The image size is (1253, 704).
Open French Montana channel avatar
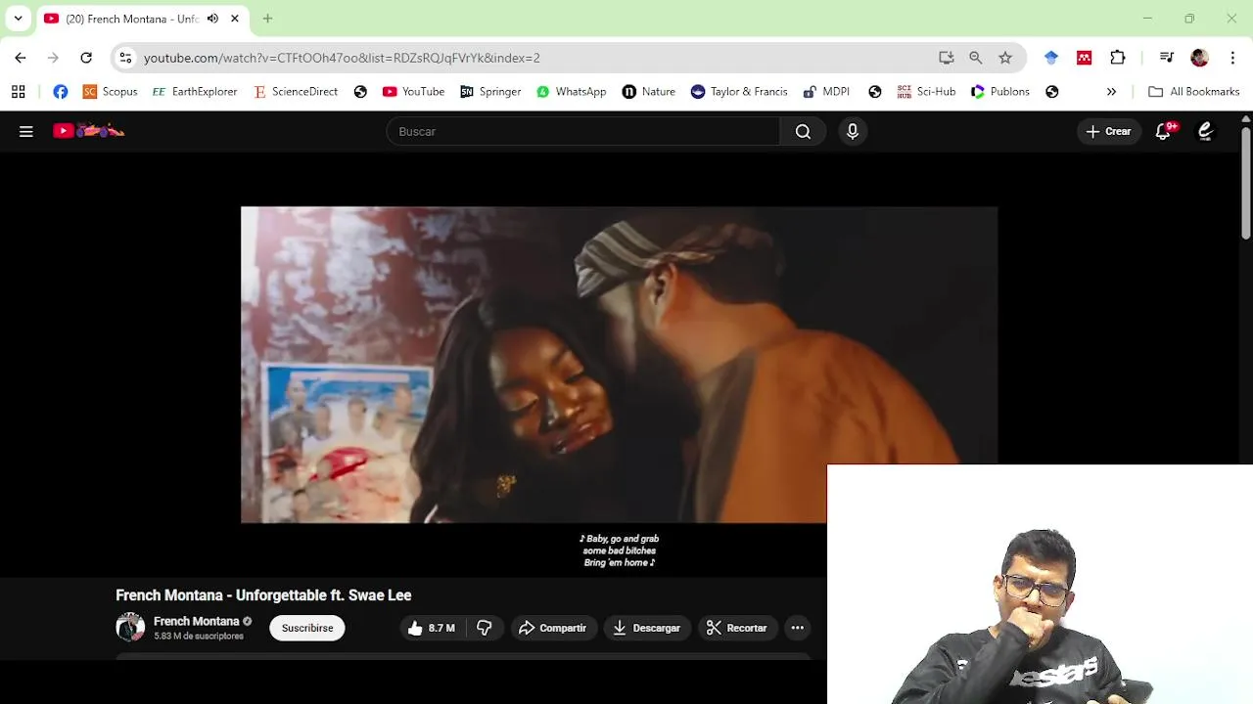[130, 627]
